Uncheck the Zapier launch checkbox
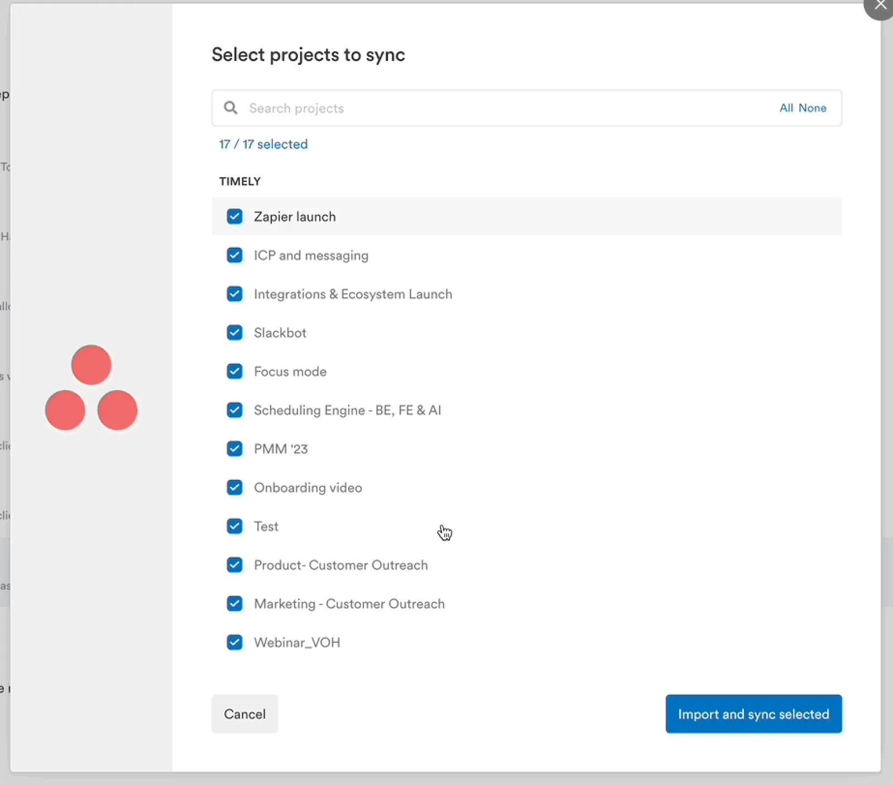The height and width of the screenshot is (785, 893). [x=235, y=217]
